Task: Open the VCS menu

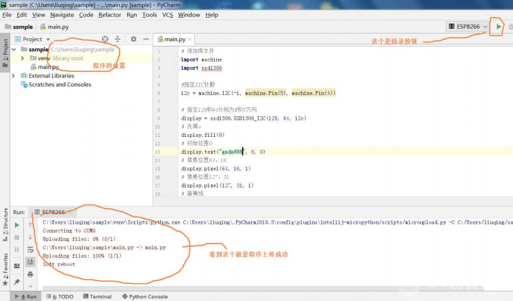Action: tap(168, 15)
